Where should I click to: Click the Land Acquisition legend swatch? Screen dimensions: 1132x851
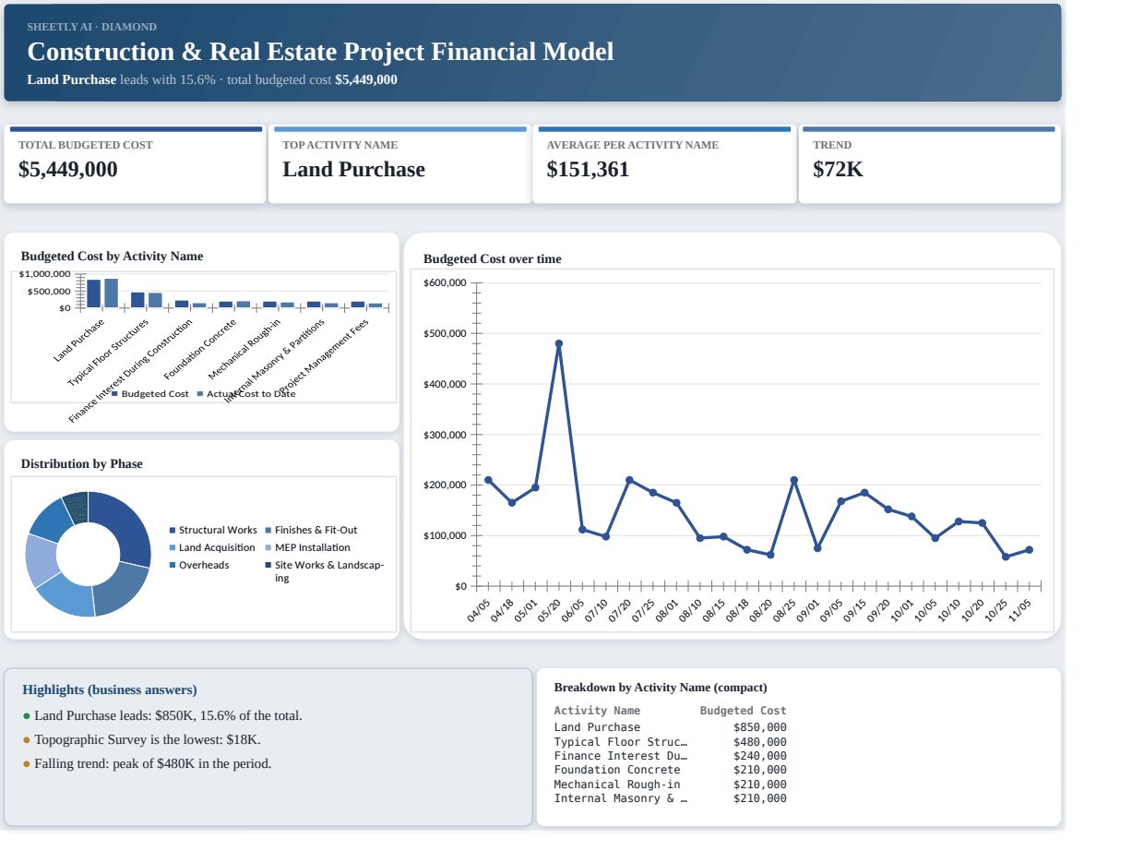coord(173,548)
